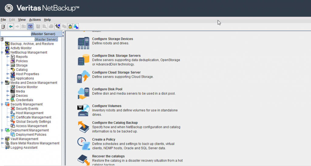
Task: Click the Deployment Policies icon in tree
Action: (x=12, y=134)
